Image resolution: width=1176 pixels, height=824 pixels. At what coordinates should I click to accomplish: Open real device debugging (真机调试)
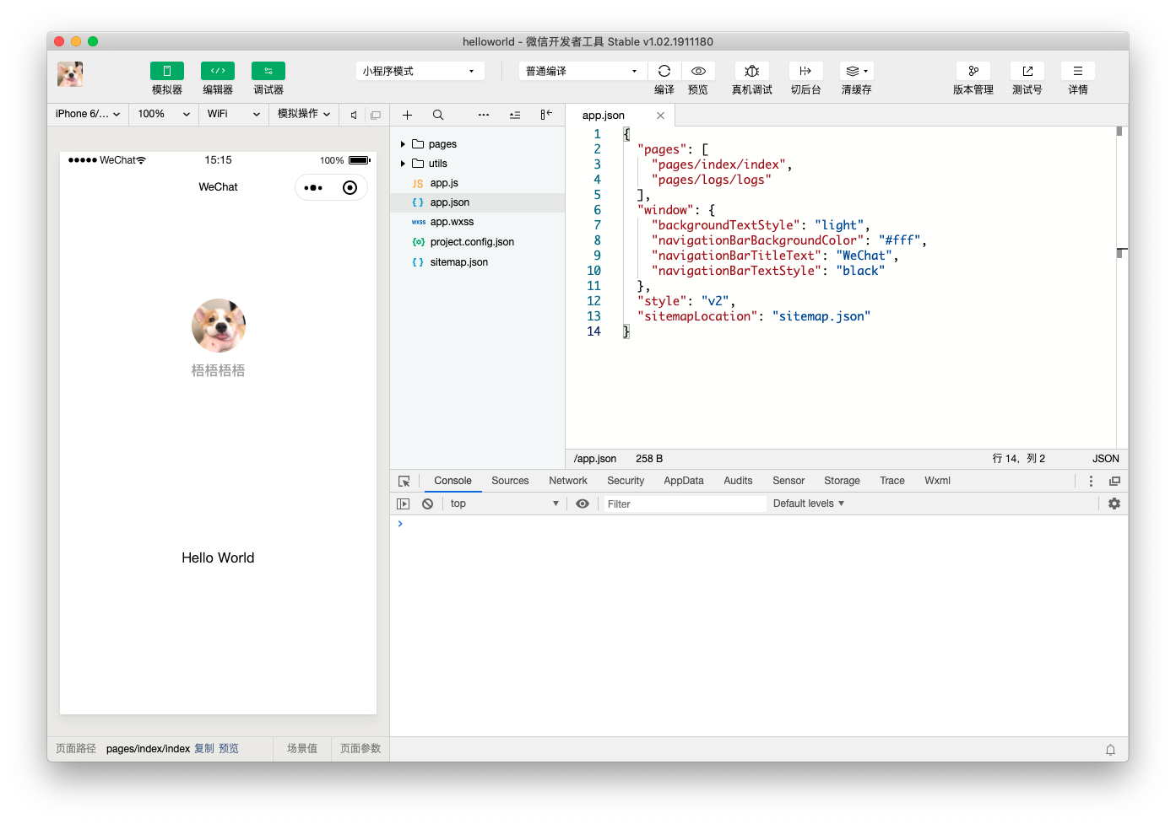752,71
